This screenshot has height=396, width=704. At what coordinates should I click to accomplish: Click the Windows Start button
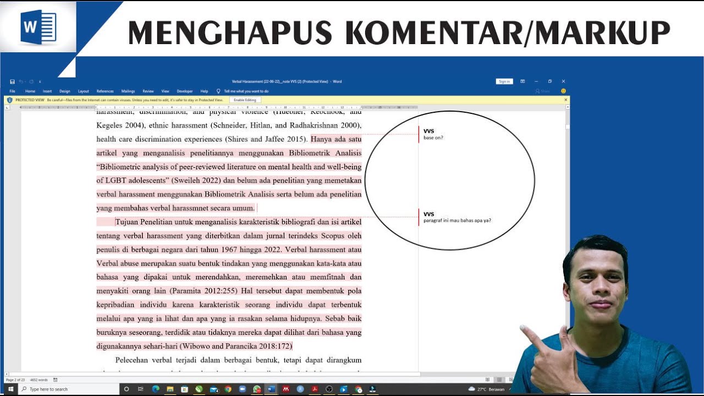tap(10, 389)
